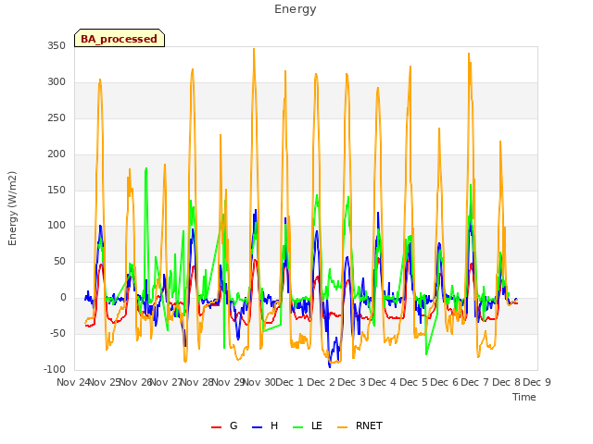Image resolution: width=593 pixels, height=444 pixels.
Task: Click the Dec 3 x-axis date label
Action: (x=352, y=382)
